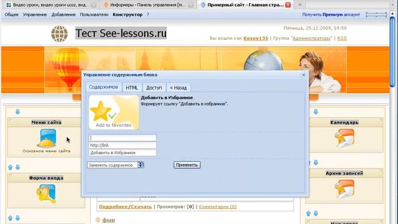Open the 'Kosoy135' user profile link
Image resolution: width=398 pixels, height=224 pixels.
256,38
